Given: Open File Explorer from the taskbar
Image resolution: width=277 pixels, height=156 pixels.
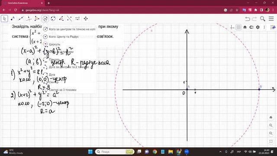Looking at the screenshot, I should coord(171,152).
